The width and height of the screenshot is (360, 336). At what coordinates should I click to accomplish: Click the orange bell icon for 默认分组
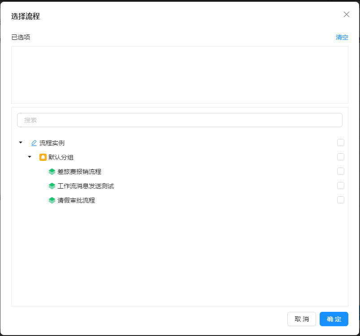(x=43, y=157)
